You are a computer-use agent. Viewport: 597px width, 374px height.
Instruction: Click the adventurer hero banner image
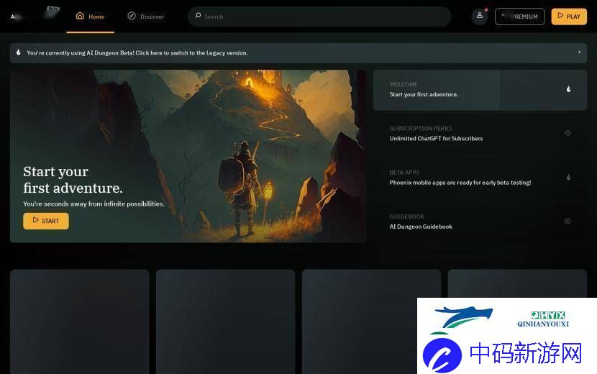(x=188, y=156)
